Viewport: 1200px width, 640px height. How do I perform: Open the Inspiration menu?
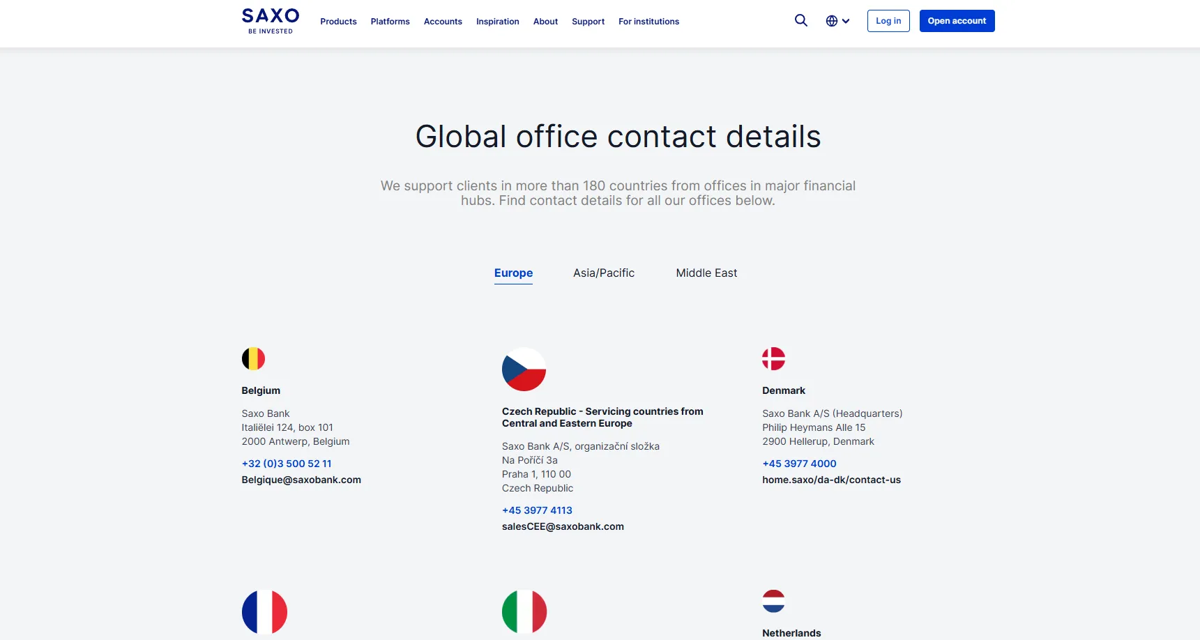pos(498,22)
